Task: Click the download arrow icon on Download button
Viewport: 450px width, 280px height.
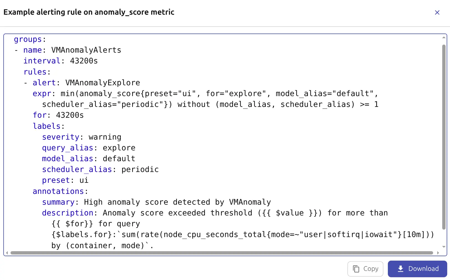Action: (x=400, y=269)
